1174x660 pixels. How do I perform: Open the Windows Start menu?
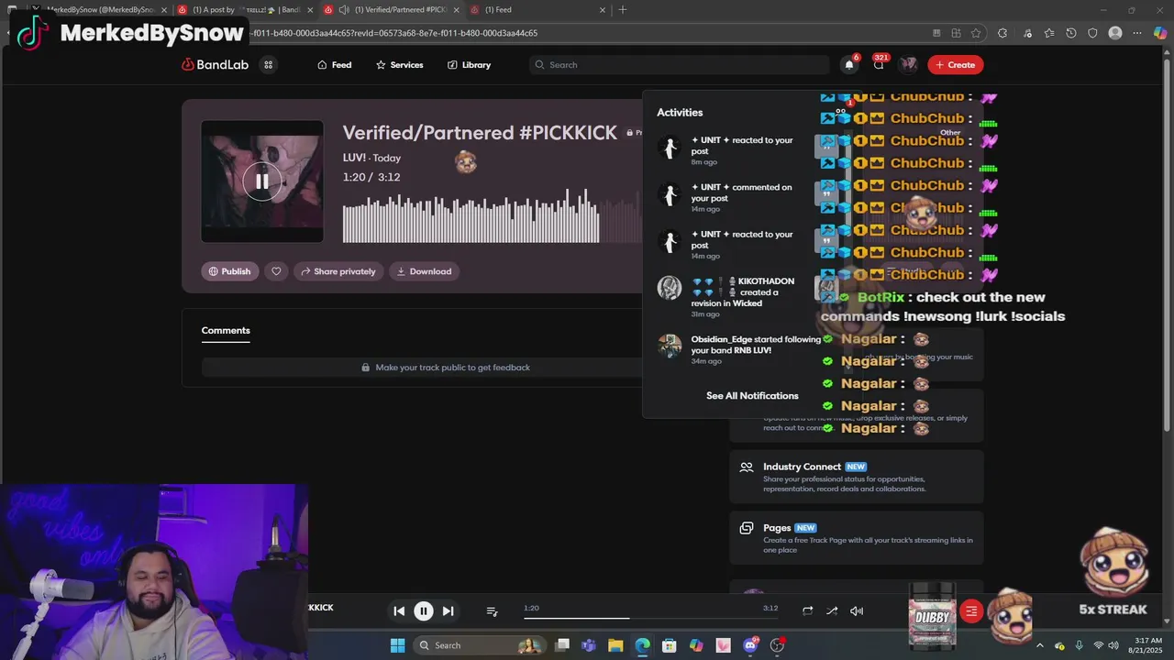click(397, 645)
